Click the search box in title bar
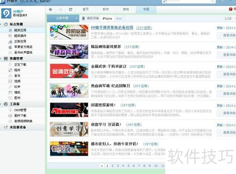The width and height of the screenshot is (236, 174). [189, 1]
